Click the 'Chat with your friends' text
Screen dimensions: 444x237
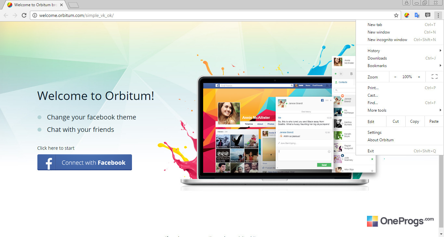click(81, 130)
